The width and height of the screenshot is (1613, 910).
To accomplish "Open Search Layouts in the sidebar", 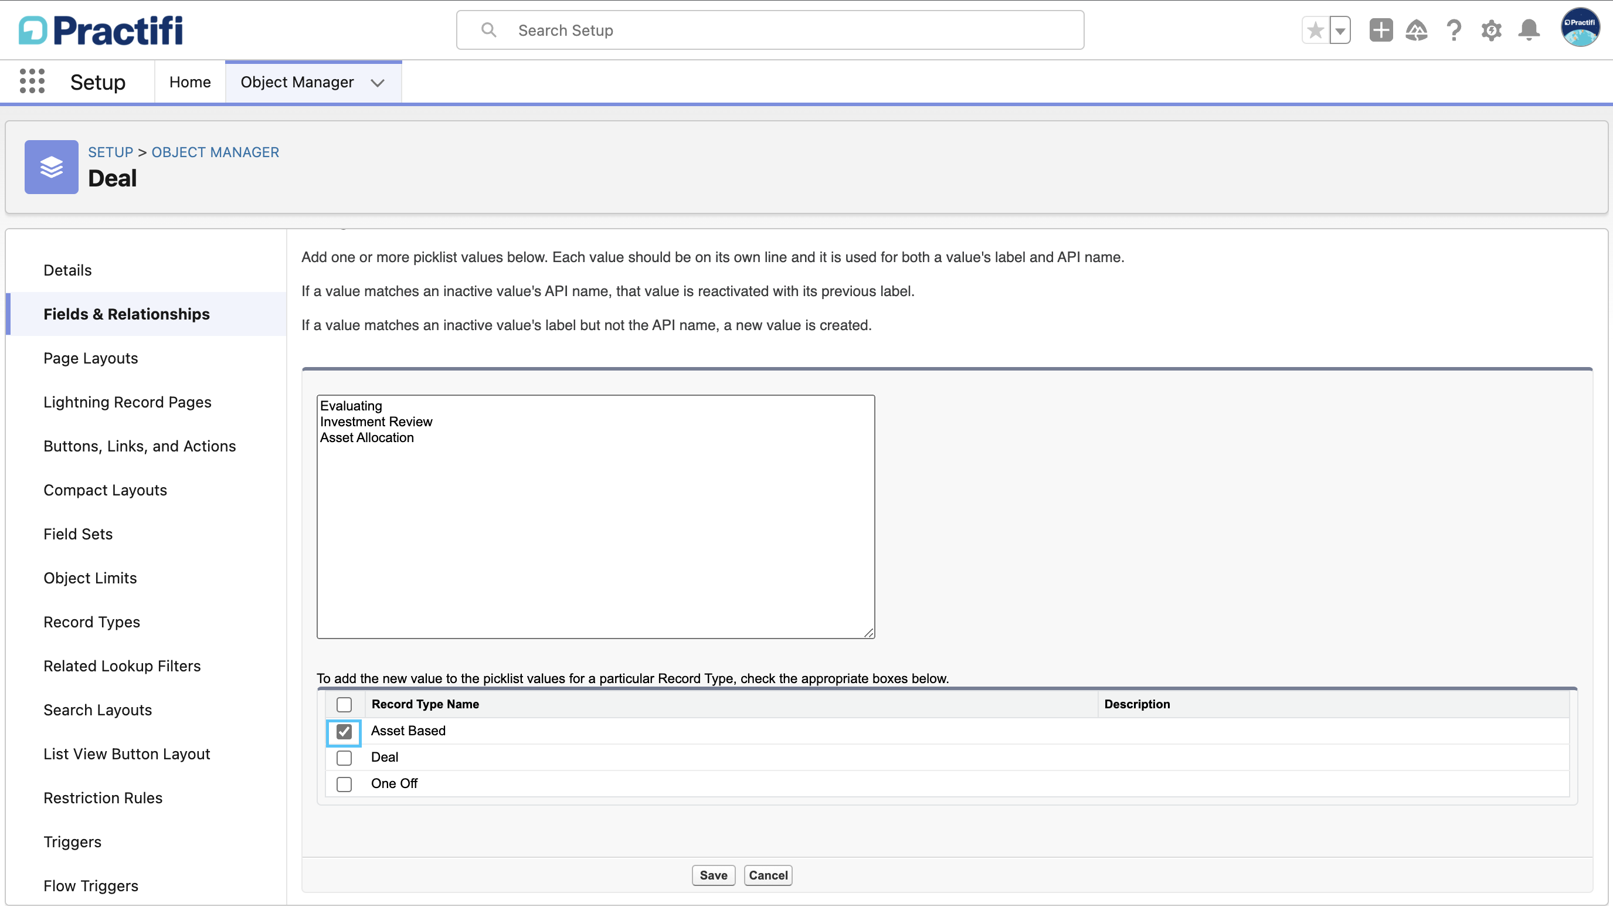I will [x=98, y=709].
